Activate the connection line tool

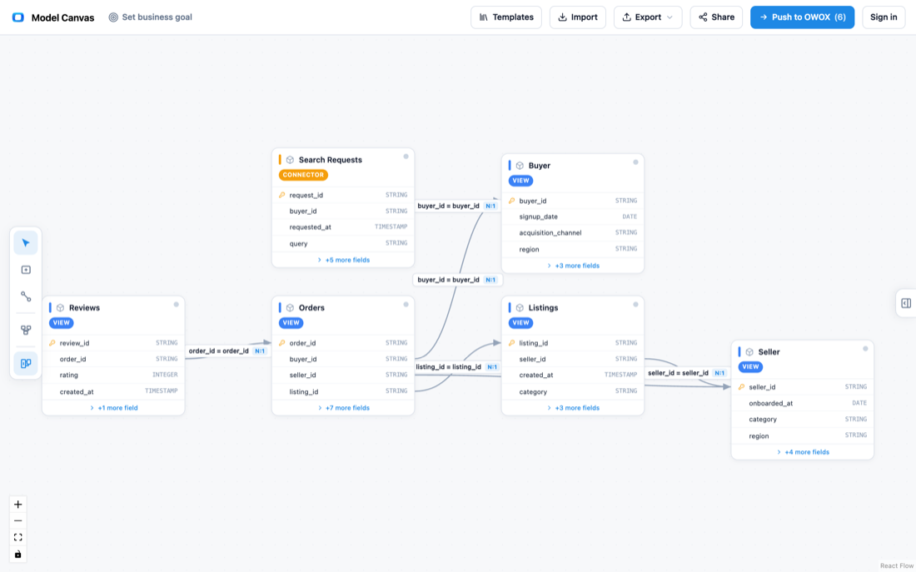pyautogui.click(x=26, y=296)
